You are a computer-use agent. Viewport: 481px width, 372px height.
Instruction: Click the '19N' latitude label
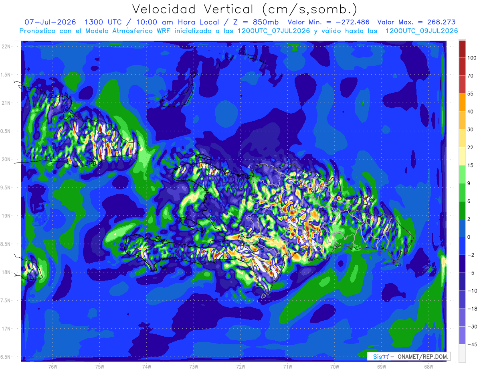(x=6, y=216)
